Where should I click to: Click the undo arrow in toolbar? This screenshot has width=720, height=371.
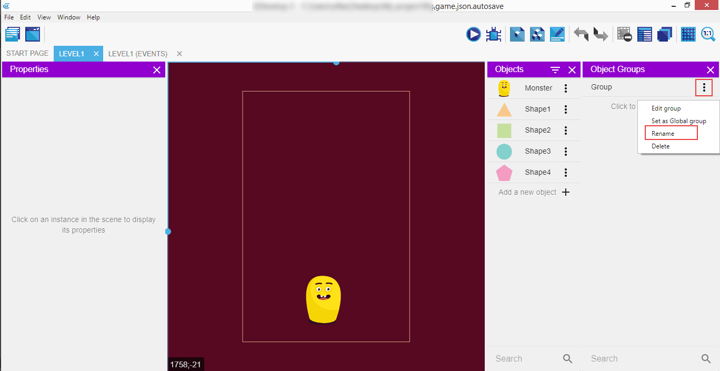pos(581,35)
